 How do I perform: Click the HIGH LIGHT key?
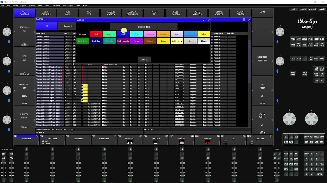316,75
